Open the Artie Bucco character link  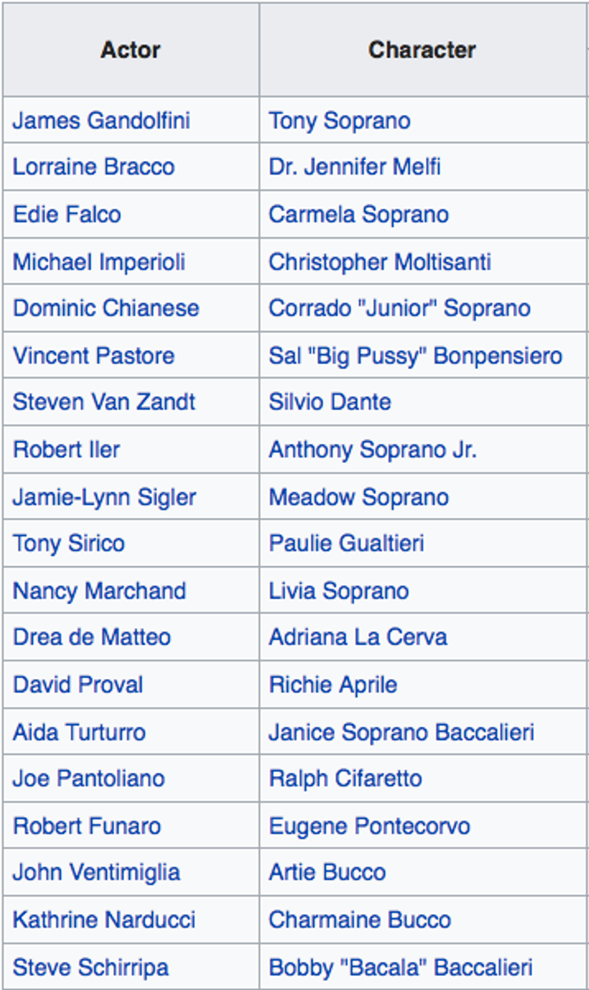(327, 872)
